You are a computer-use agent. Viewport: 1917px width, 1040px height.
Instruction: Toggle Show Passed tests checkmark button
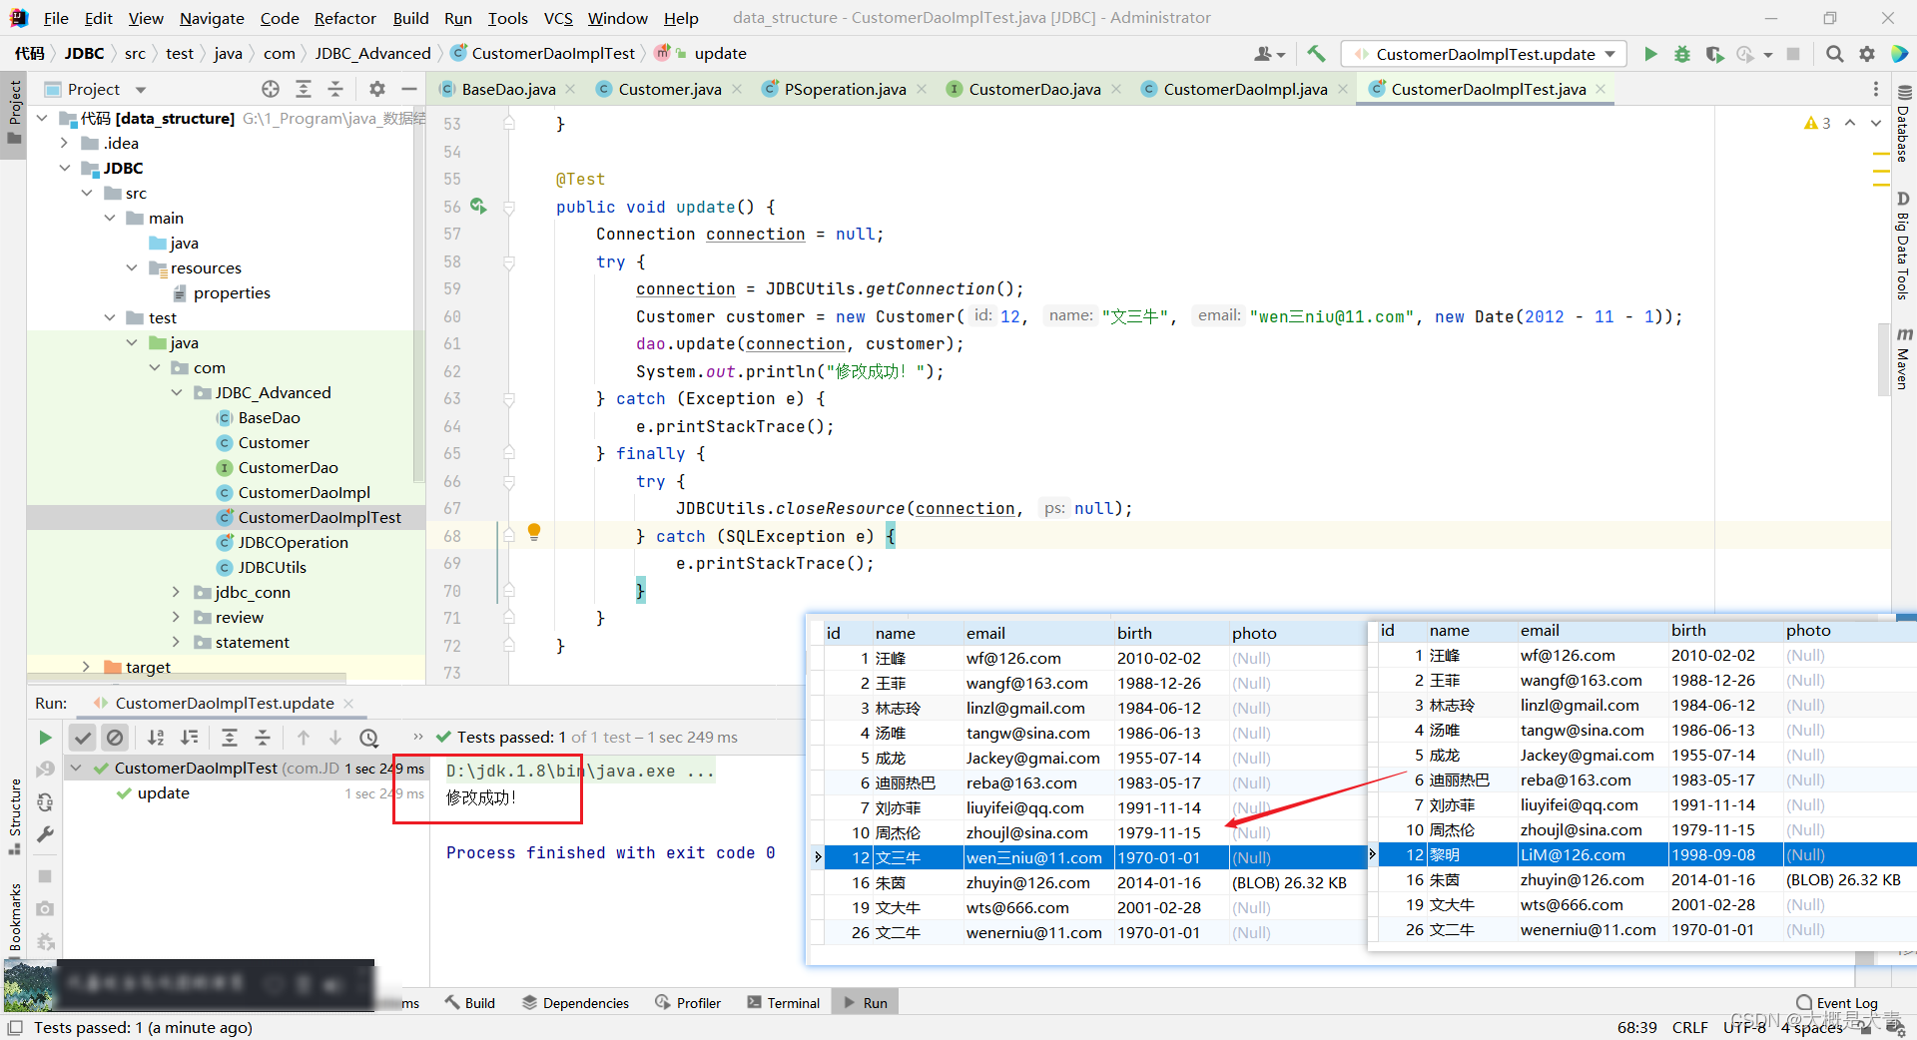(x=83, y=738)
